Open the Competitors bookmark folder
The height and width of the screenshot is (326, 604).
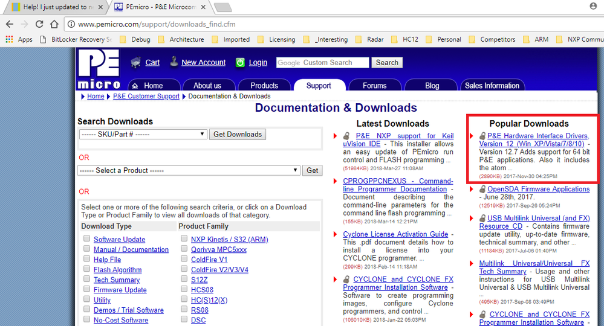point(492,39)
